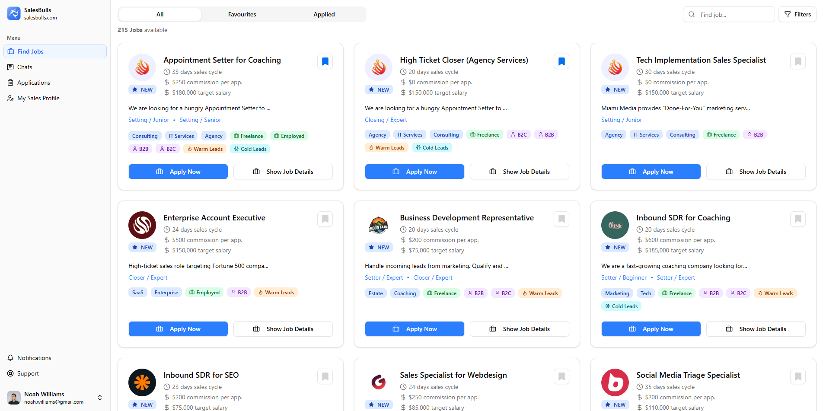Open My Sales Profile from the sidebar
823x411 pixels.
coord(38,98)
